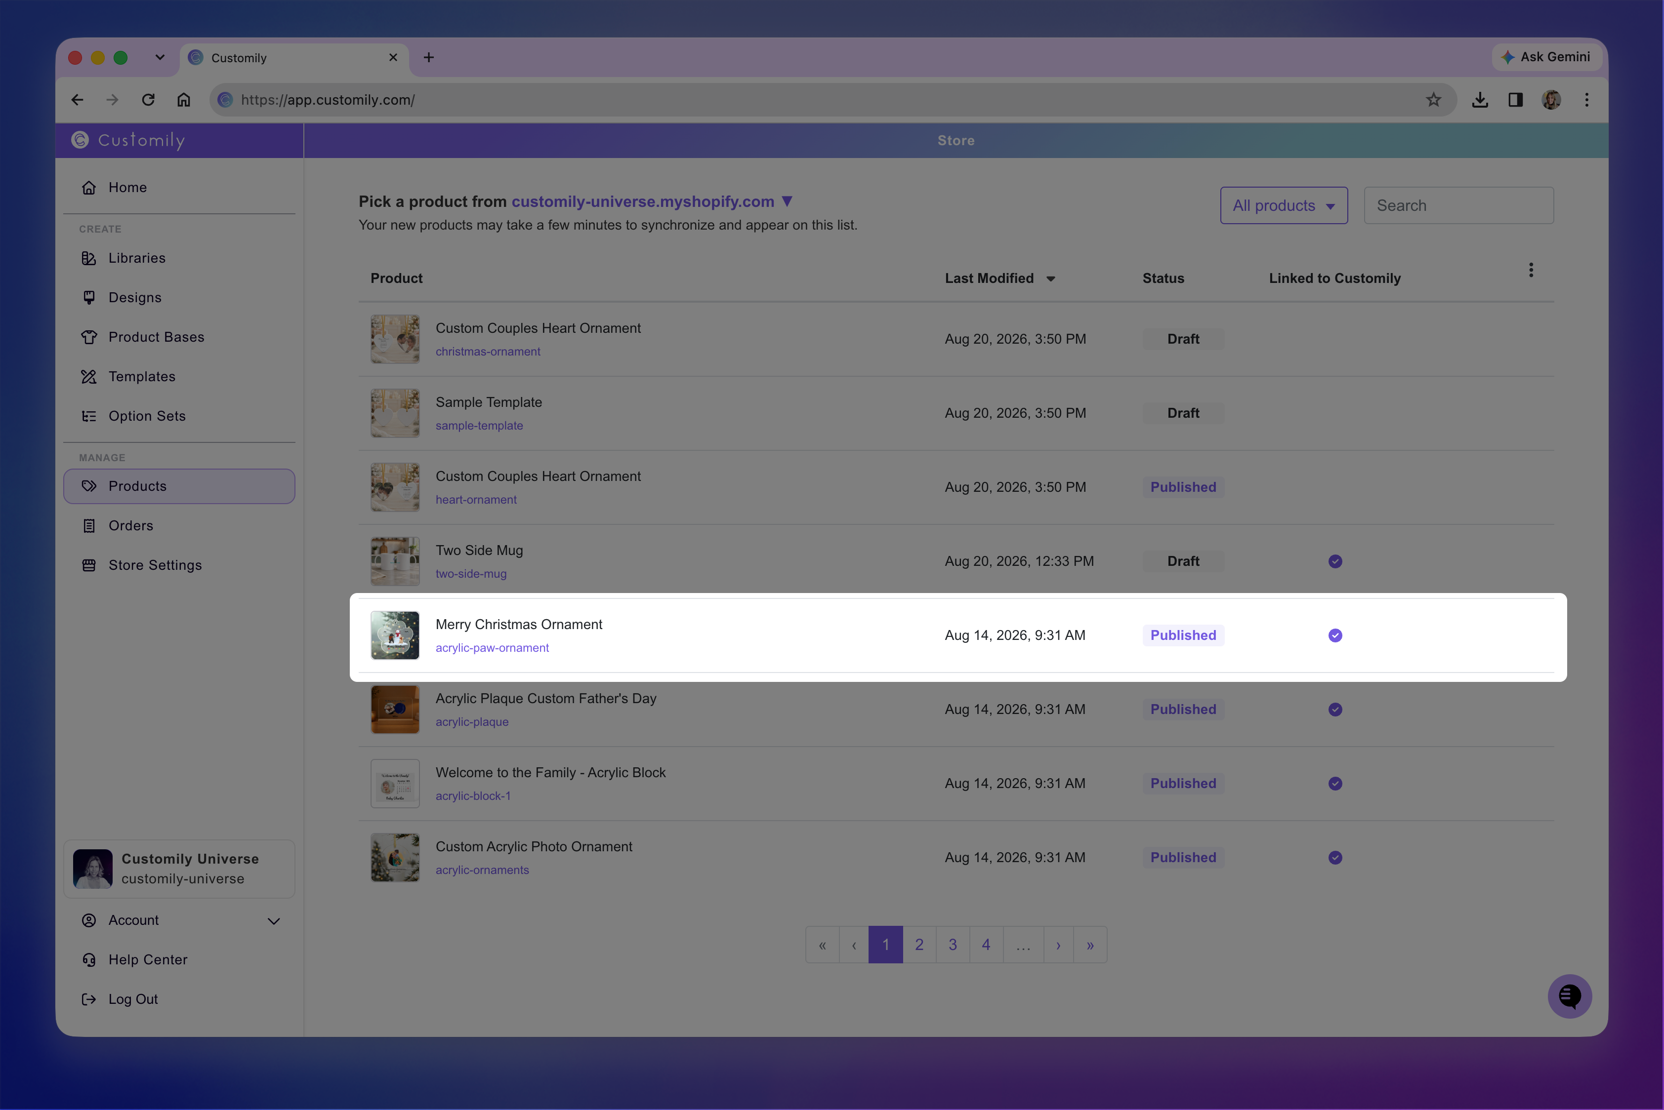Click current page 1 button

coord(885,945)
